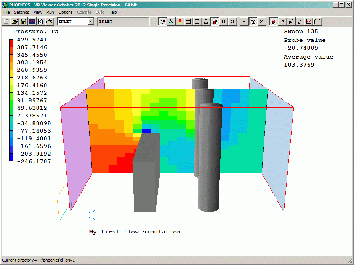Toggle the Z plane direction button
This screenshot has width=354, height=265.
(x=261, y=22)
